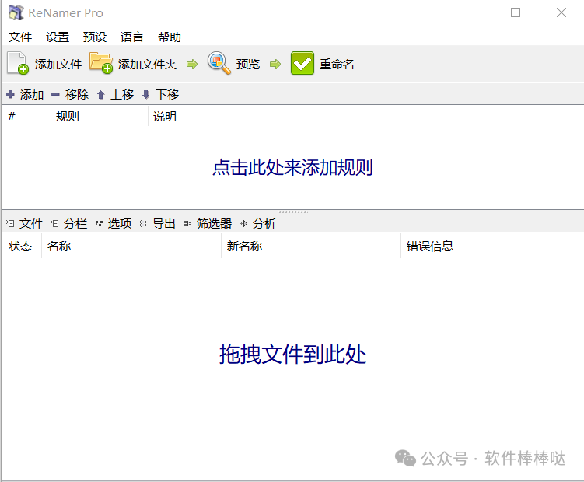Click the 预览 toolbar button label
Viewport: 584px width, 482px height.
(248, 64)
